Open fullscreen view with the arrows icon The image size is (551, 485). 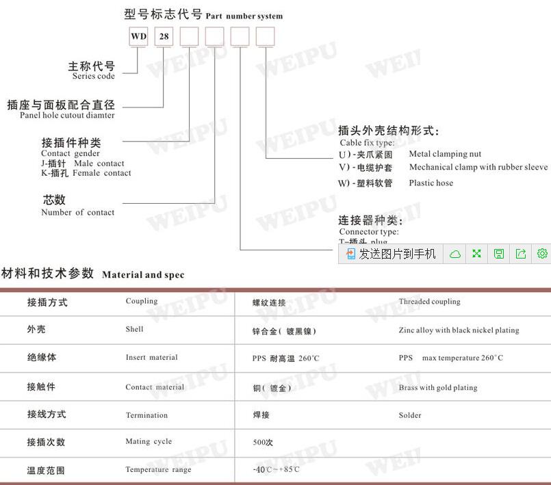(x=476, y=254)
